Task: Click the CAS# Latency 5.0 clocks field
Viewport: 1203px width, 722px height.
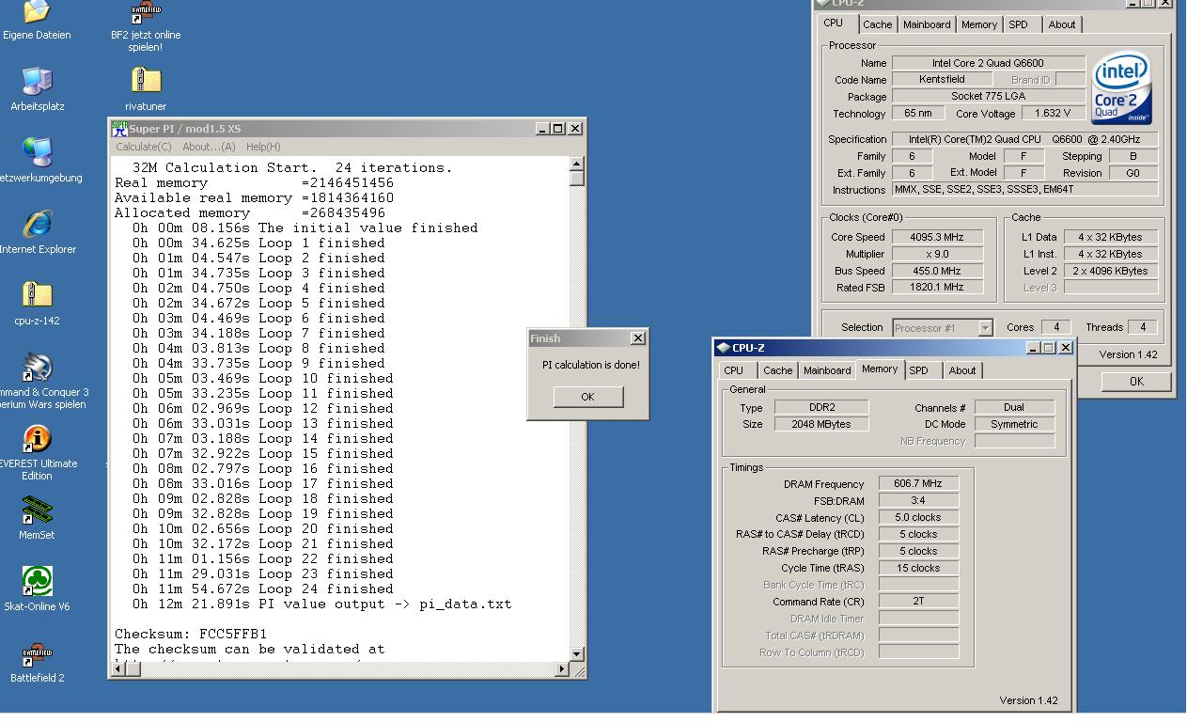Action: click(x=918, y=517)
